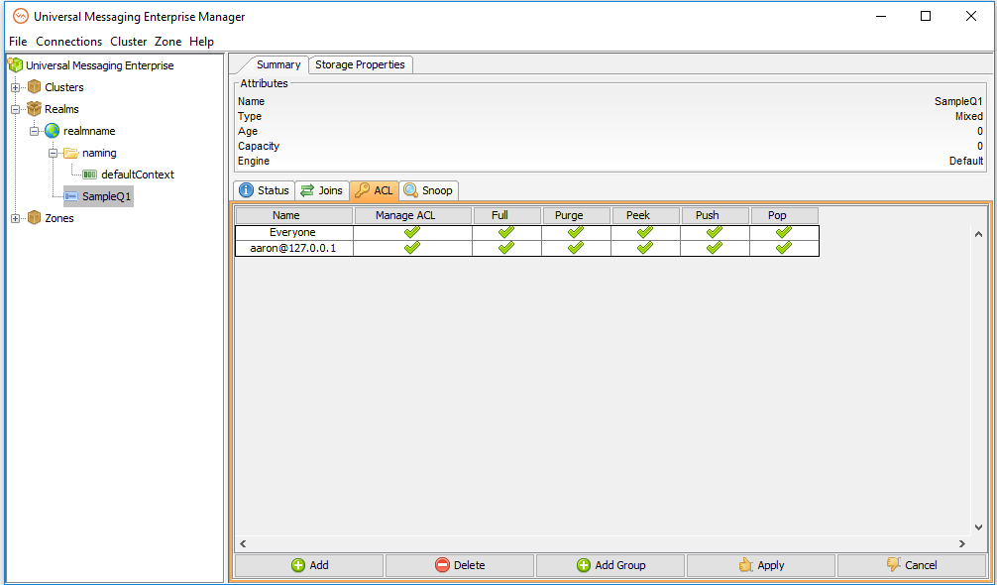
Task: Click ACL list scroll up arrow
Action: point(978,234)
